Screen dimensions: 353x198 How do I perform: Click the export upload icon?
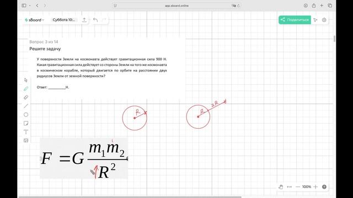(x=84, y=20)
